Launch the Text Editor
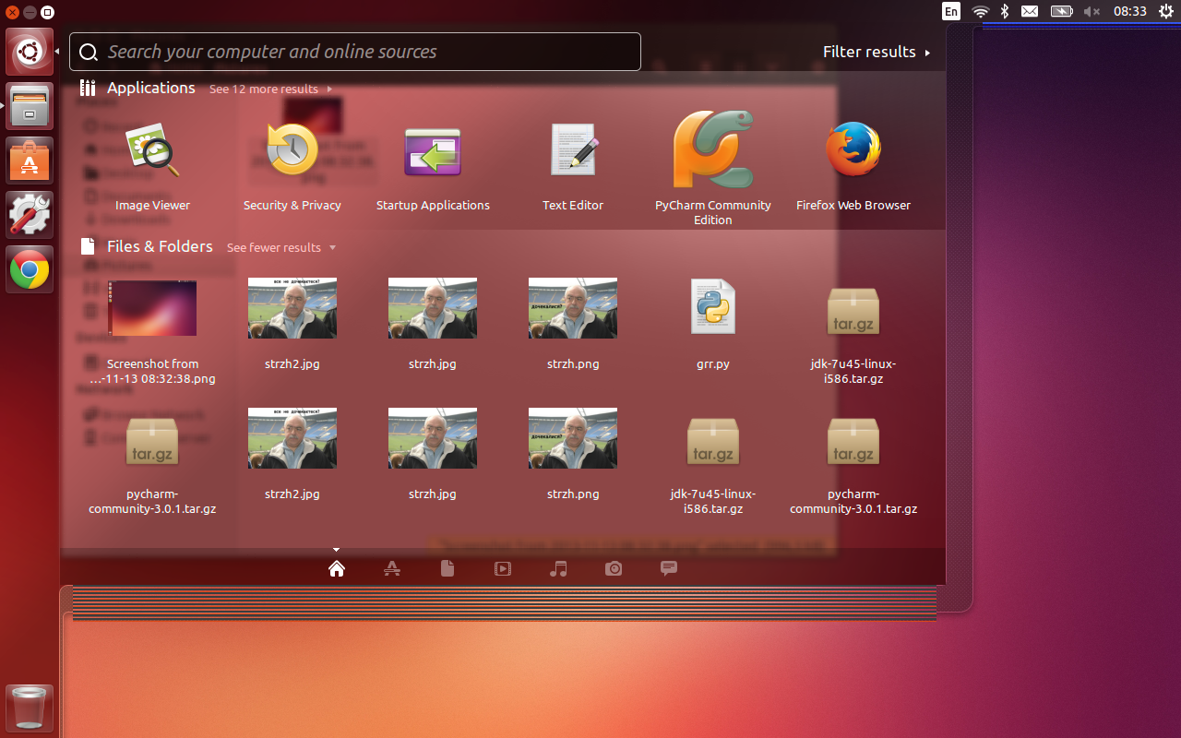 [x=573, y=153]
